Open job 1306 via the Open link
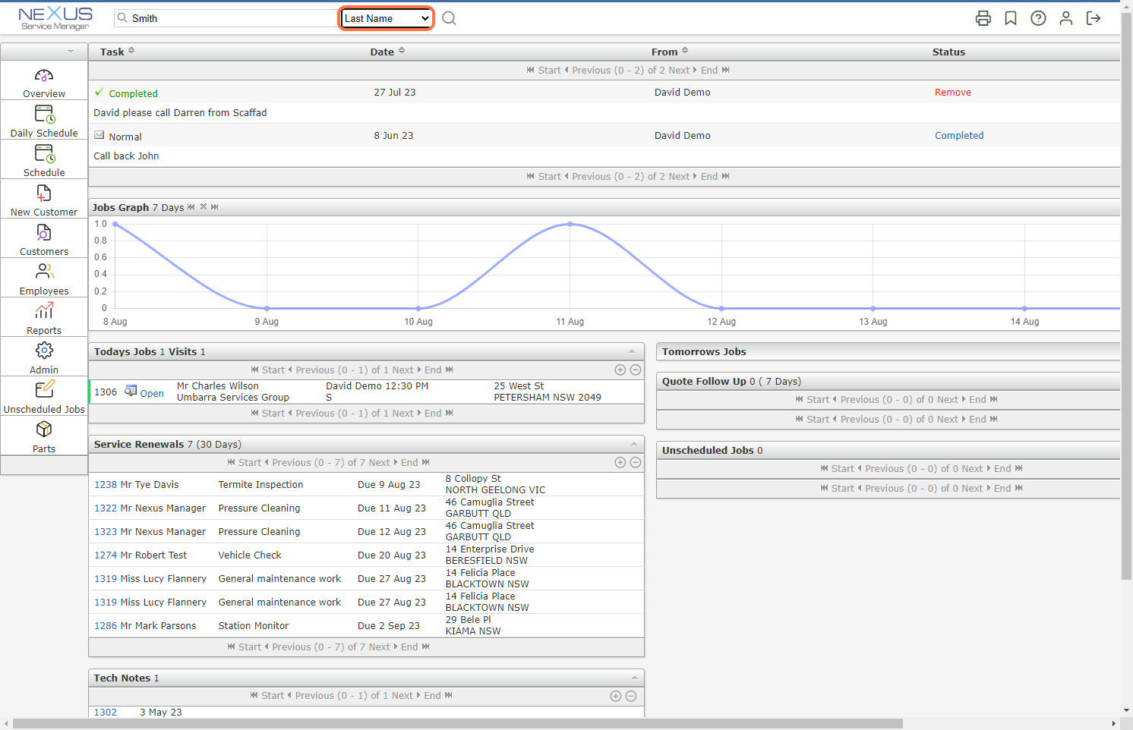1133x730 pixels. (x=152, y=394)
